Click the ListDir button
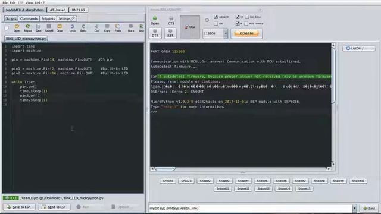 point(359,48)
